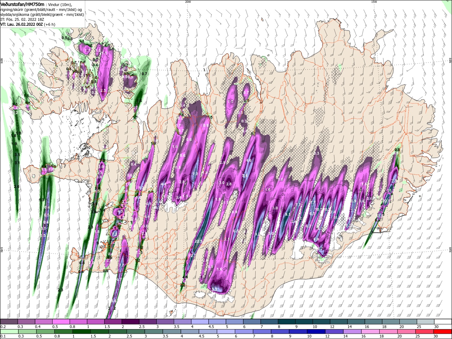The height and width of the screenshot is (339, 452).
Task: Select the dark teal swatch labeled 8 in snow legend
Action: 287,322
